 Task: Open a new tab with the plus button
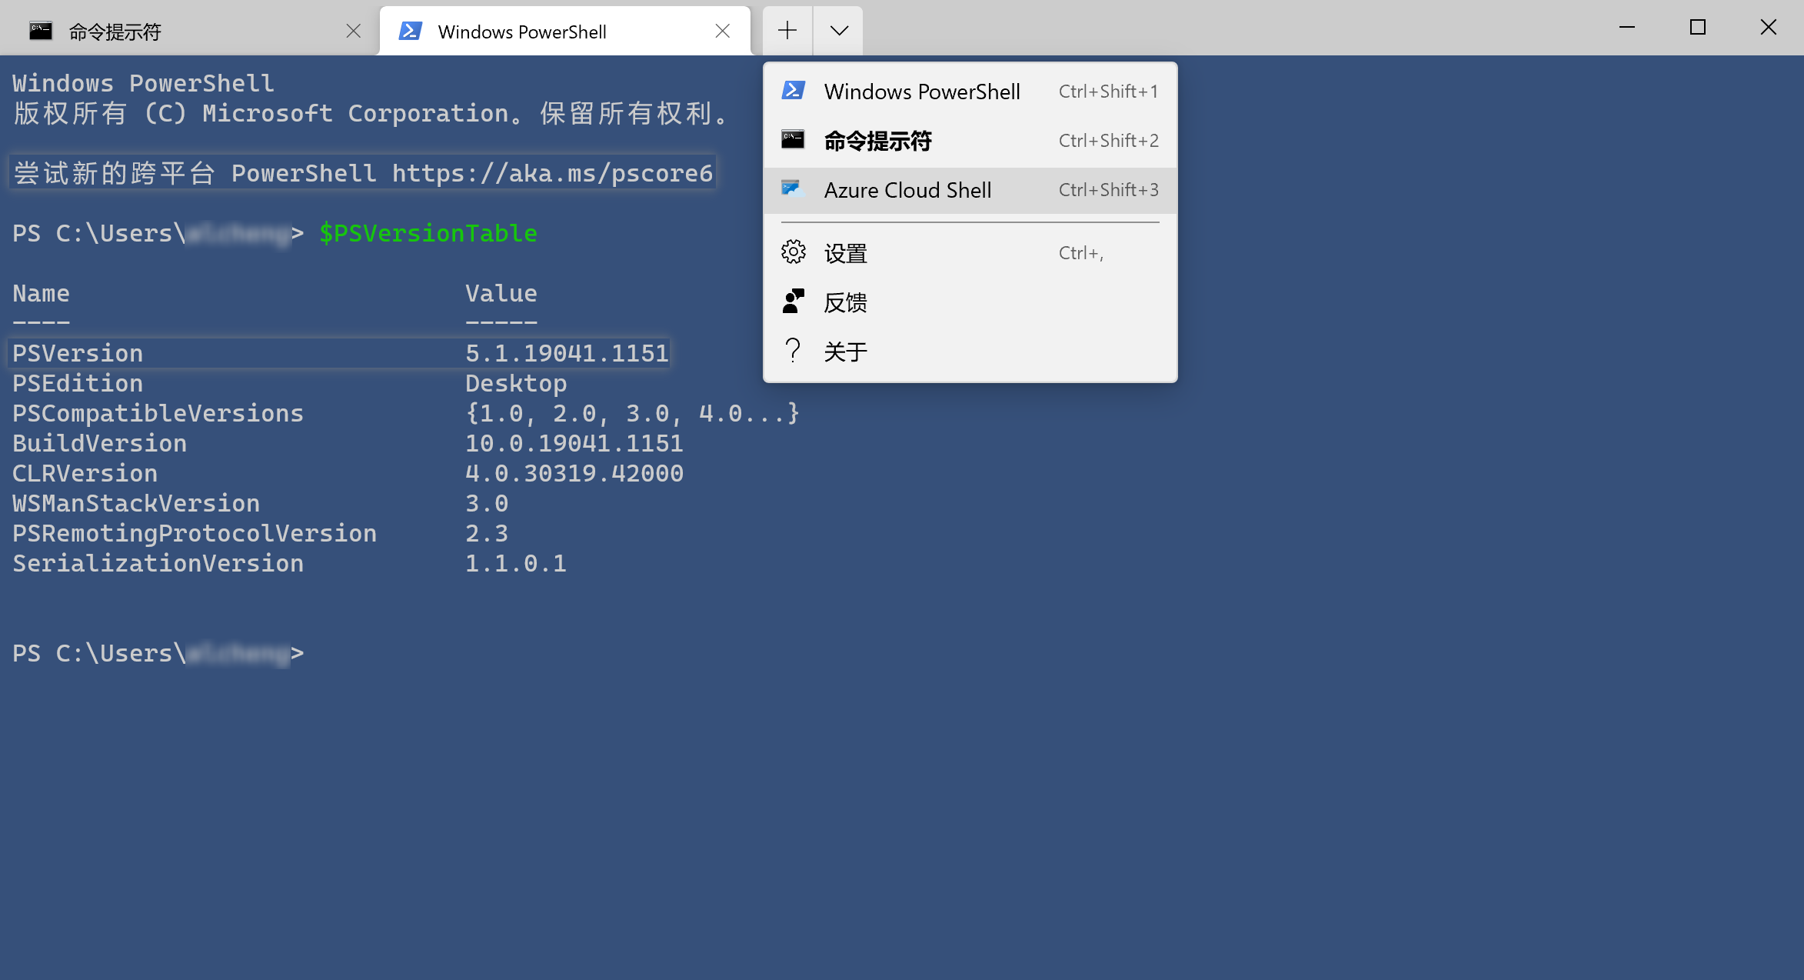pyautogui.click(x=787, y=31)
